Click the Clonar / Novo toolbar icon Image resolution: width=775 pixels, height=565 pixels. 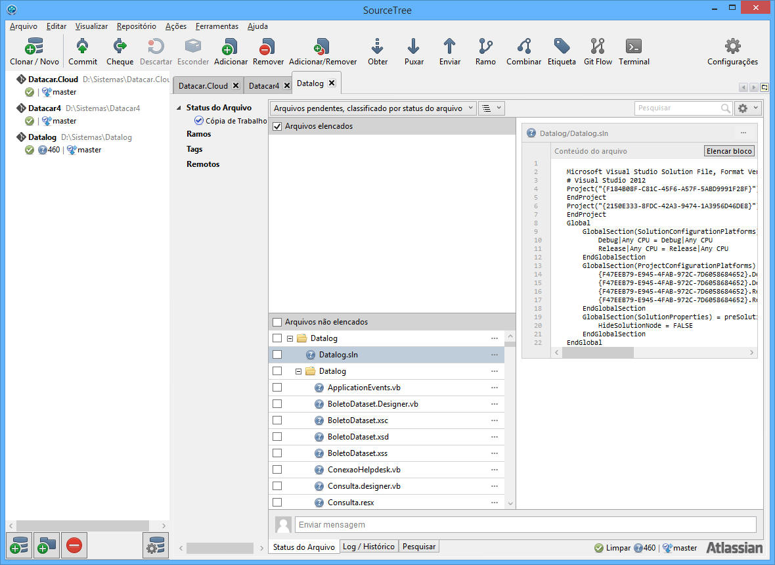pos(34,47)
